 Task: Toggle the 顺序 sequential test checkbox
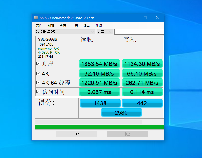(x=38, y=64)
